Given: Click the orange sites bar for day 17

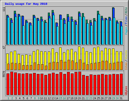Looking at the screenshot, I should (x=69, y=65).
